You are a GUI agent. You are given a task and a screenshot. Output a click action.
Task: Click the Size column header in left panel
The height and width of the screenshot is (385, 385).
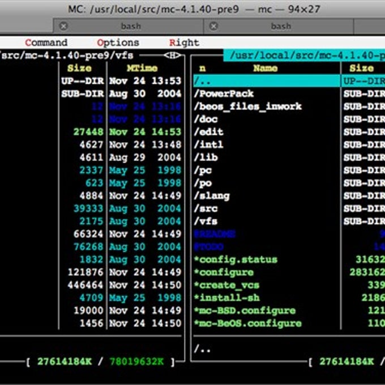pyautogui.click(x=79, y=68)
